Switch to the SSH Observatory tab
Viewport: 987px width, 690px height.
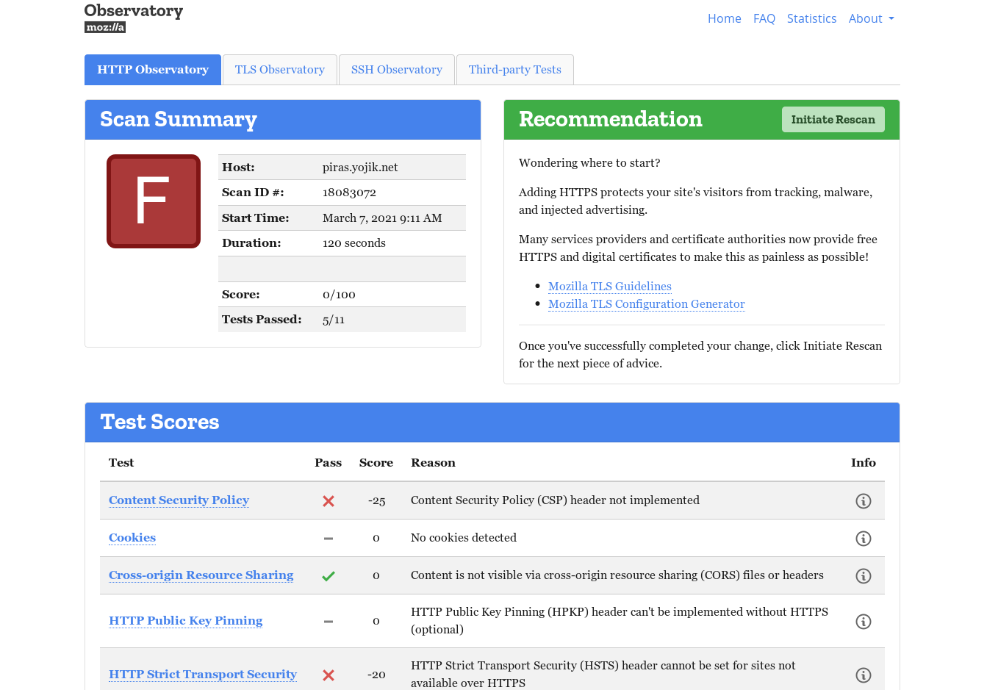pos(396,70)
